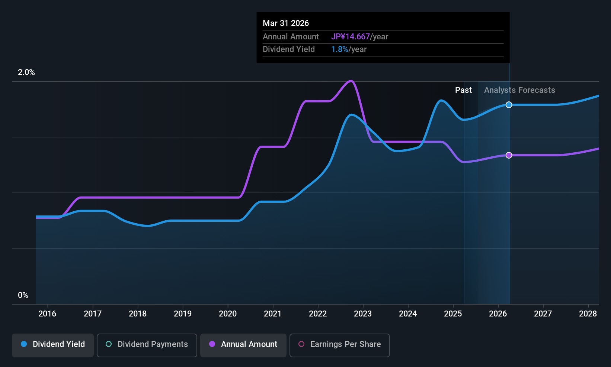Click the 2022 x-axis label
Viewport: 611px width, 367px height.
(318, 314)
